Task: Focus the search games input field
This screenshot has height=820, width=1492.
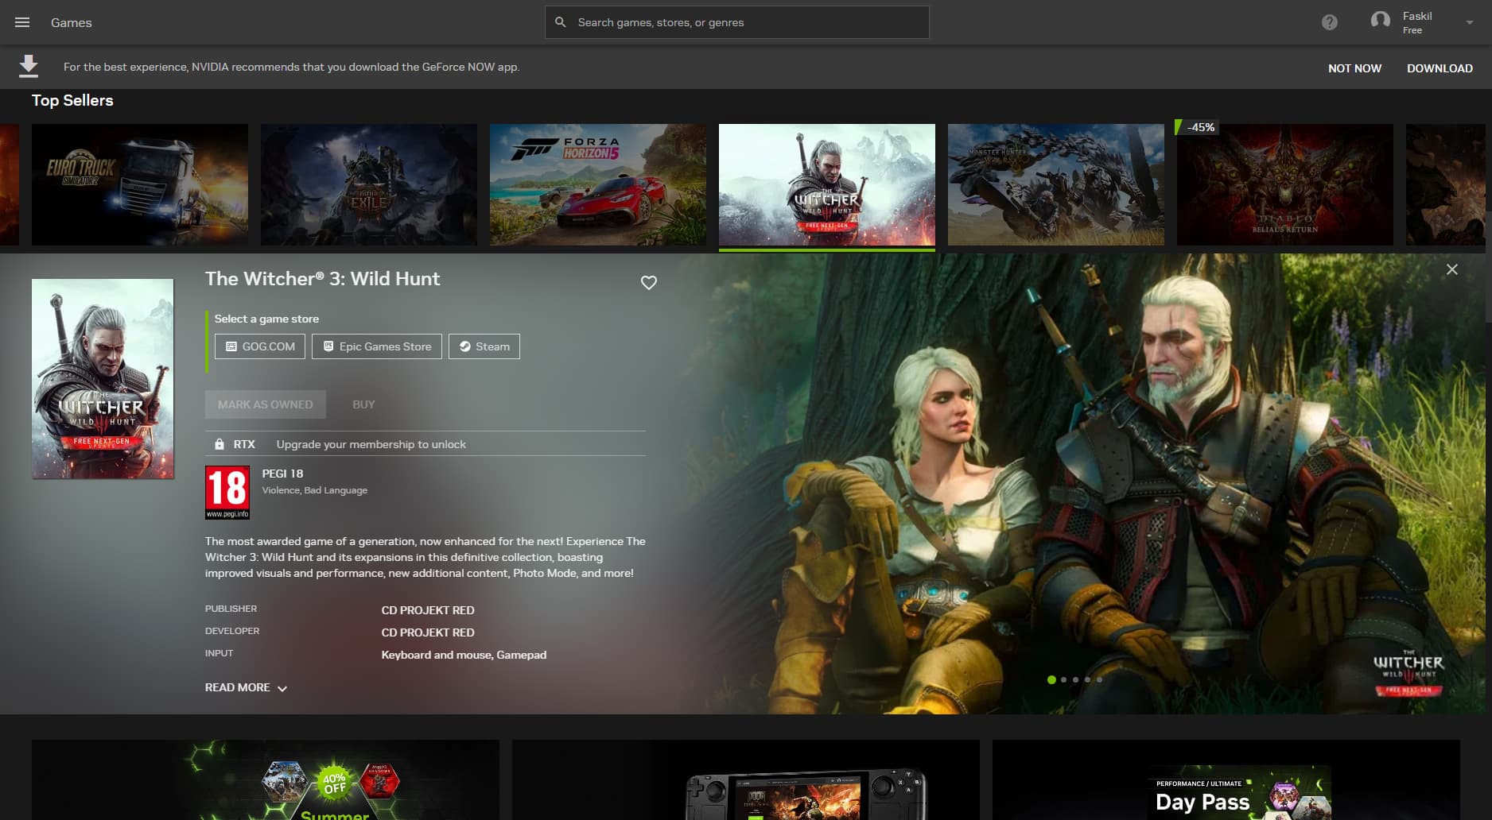Action: click(736, 22)
